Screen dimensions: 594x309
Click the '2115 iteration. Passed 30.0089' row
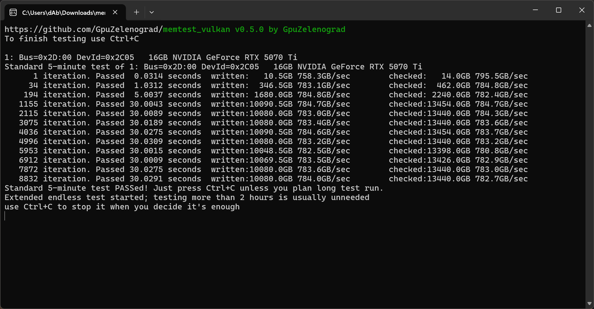pyautogui.click(x=266, y=114)
